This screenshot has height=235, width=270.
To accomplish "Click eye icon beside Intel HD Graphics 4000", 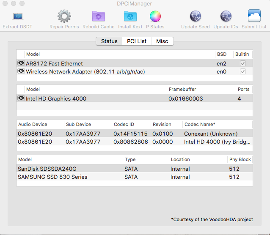I will [x=21, y=98].
